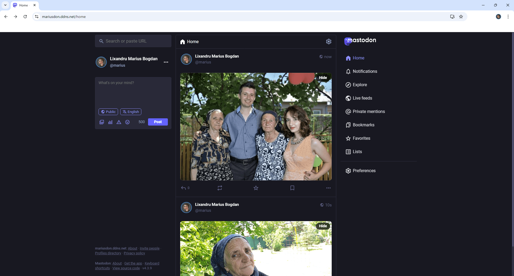This screenshot has width=514, height=276.
Task: Open Explore page
Action: [356, 85]
